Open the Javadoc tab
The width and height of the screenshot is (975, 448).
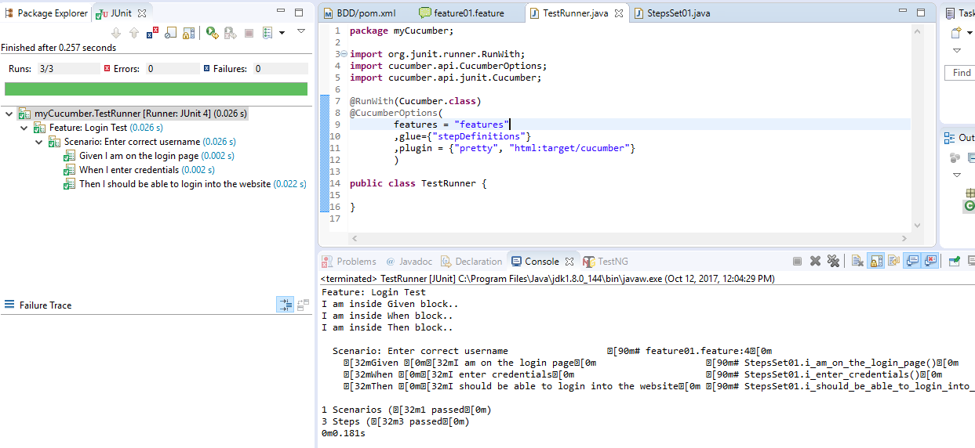click(x=409, y=262)
